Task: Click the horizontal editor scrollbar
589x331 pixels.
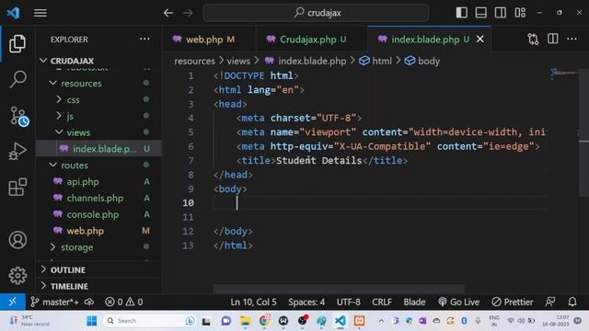Action: tap(339, 289)
